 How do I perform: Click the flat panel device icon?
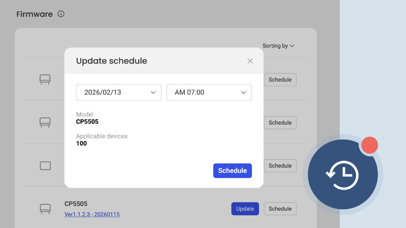pyautogui.click(x=45, y=166)
